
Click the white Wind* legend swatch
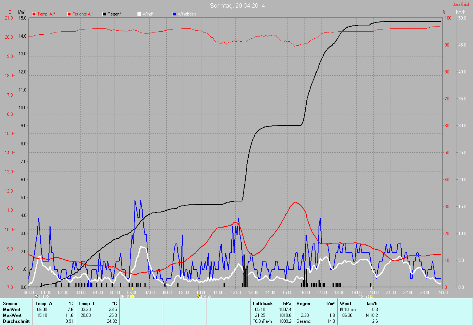pyautogui.click(x=139, y=14)
